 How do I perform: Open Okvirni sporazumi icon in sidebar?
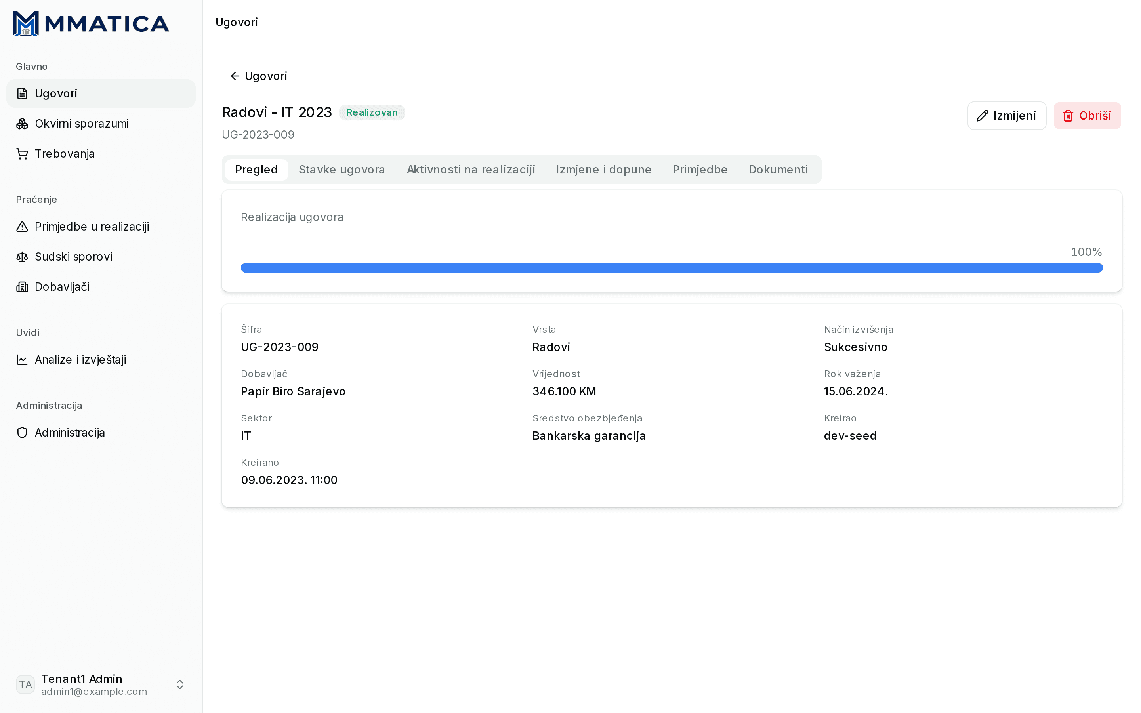point(22,124)
